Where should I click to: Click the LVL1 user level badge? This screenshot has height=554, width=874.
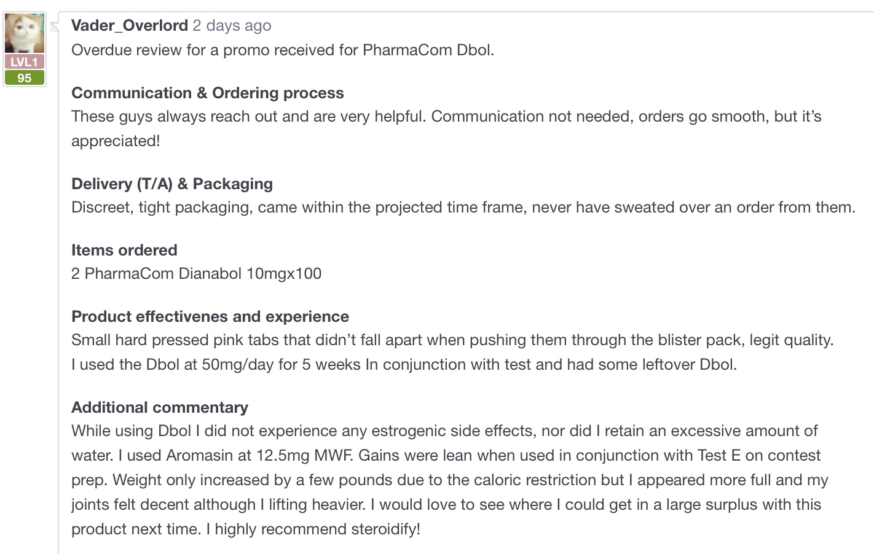click(x=25, y=62)
